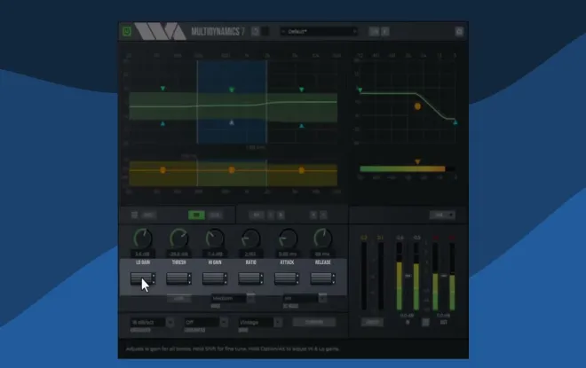Select the low band's lower teal triangle handle
Screen dimensions: 586x368
click(x=163, y=123)
